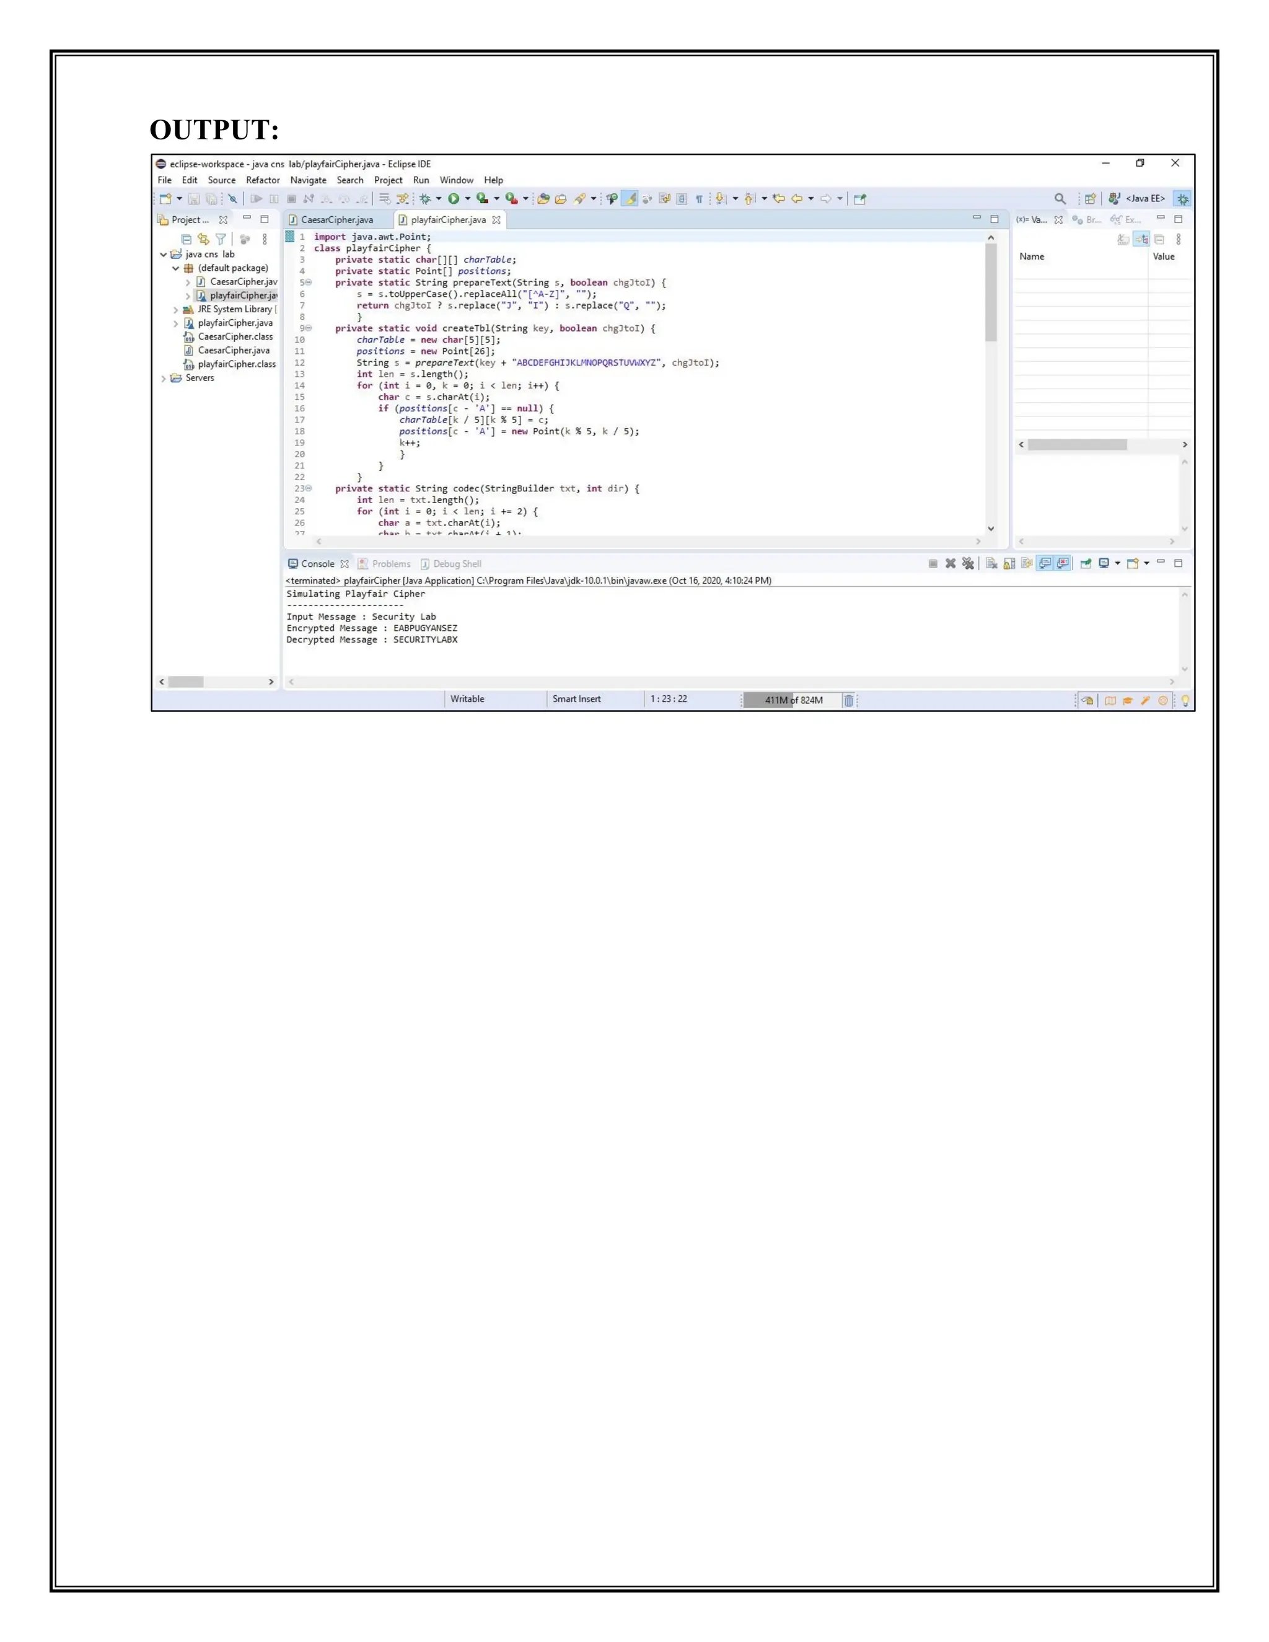Open the File menu
Image resolution: width=1269 pixels, height=1642 pixels.
[x=165, y=180]
